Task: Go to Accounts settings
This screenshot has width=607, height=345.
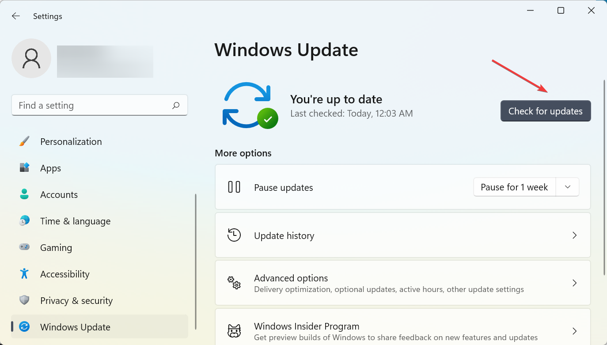Action: click(x=99, y=194)
